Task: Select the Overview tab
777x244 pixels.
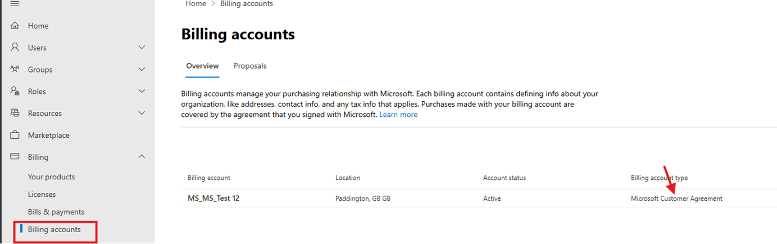Action: (202, 66)
